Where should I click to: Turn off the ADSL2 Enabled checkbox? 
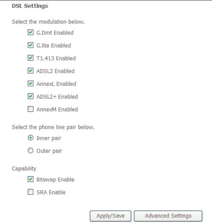click(x=30, y=71)
